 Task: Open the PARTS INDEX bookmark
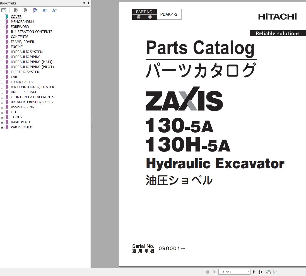coord(21,127)
